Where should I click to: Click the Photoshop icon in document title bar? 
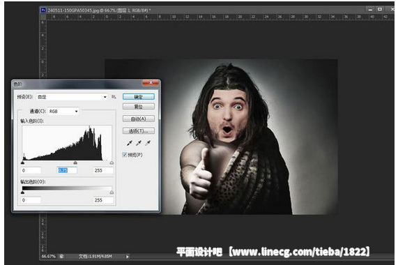point(43,10)
